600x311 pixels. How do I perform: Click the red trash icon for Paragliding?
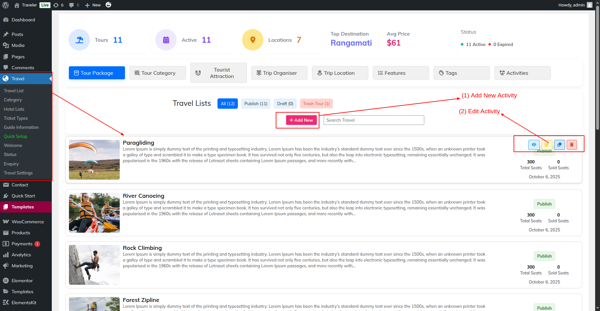[572, 145]
